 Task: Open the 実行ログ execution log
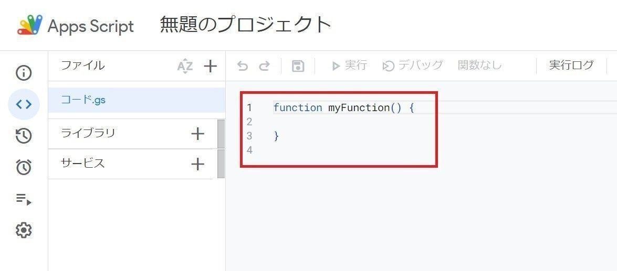pos(571,66)
